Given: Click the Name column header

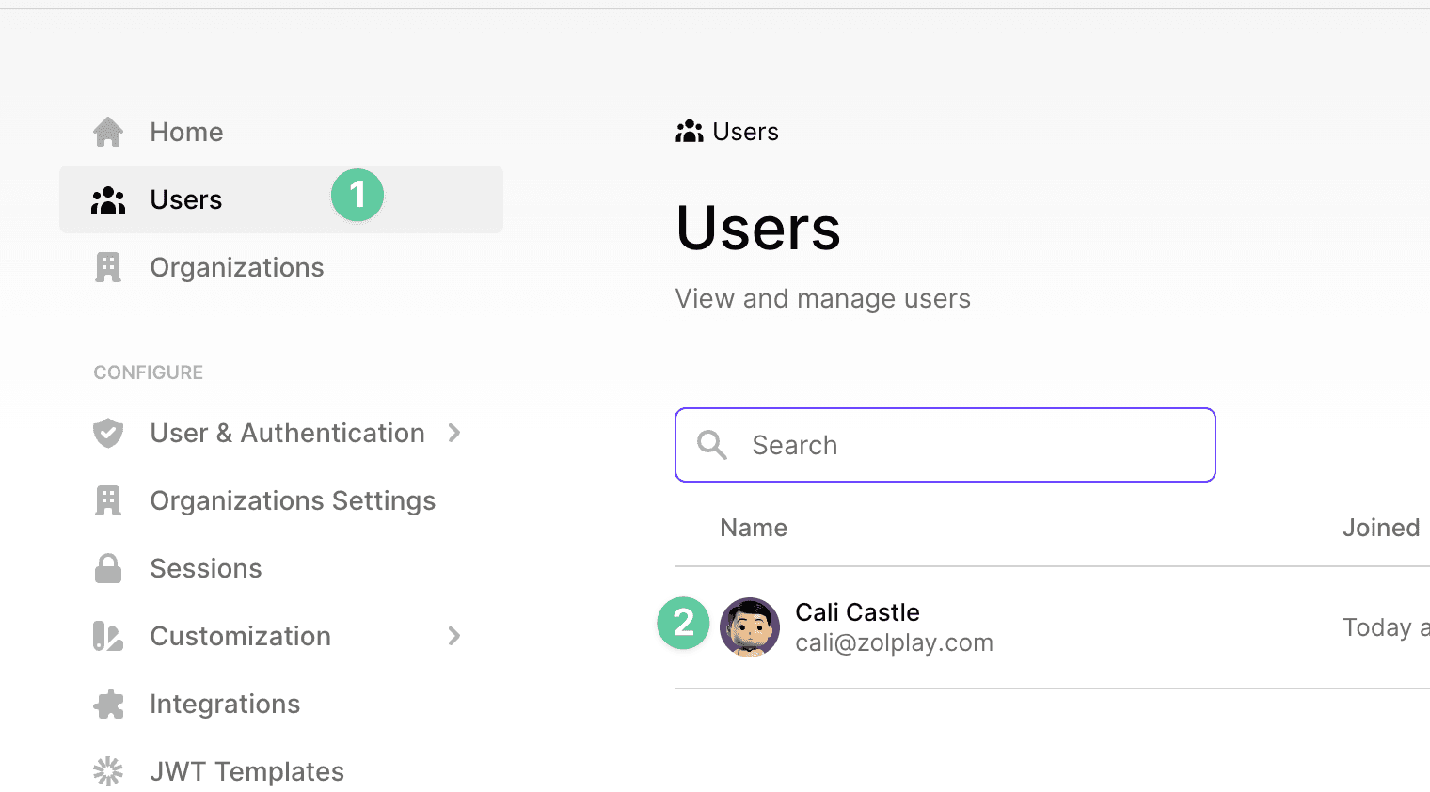Looking at the screenshot, I should click(x=754, y=528).
